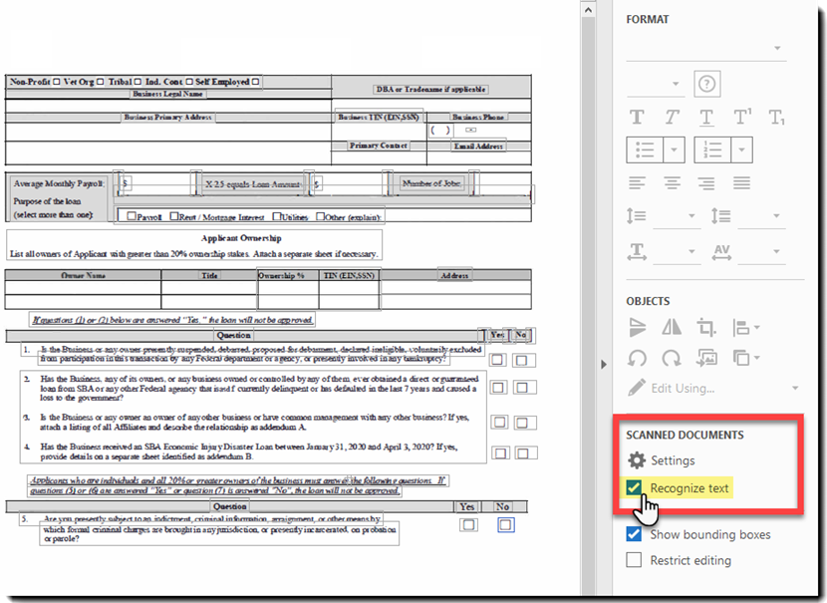Click the Edit Using option

click(682, 388)
